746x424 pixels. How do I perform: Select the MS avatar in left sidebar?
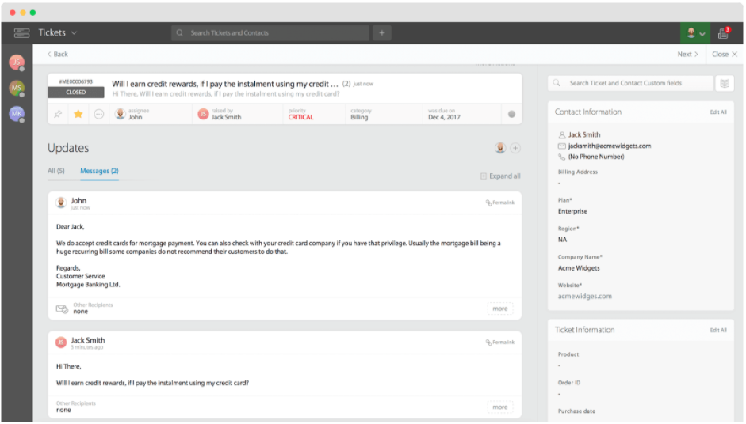point(17,88)
